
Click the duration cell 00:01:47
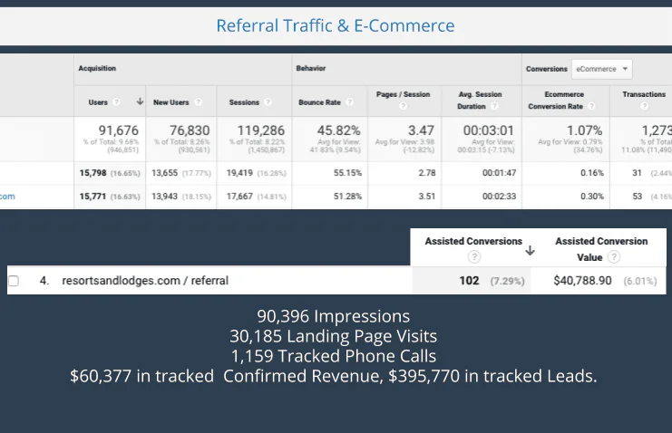coord(500,173)
